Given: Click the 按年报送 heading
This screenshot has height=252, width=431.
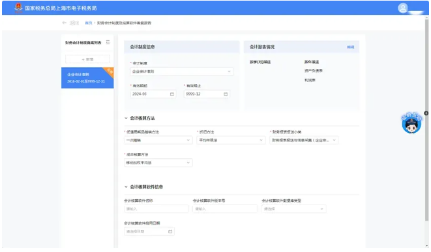Looking at the screenshot, I should 312,62.
